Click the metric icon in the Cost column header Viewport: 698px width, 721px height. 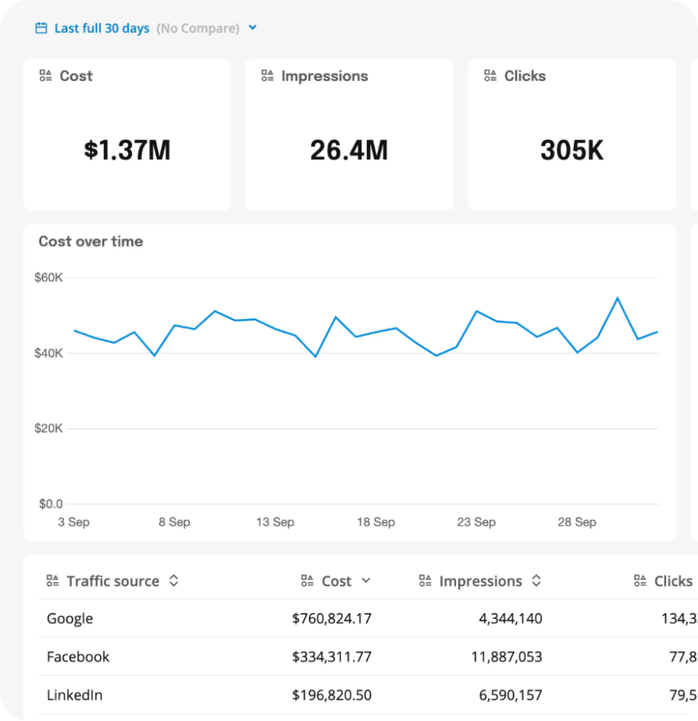pos(307,581)
